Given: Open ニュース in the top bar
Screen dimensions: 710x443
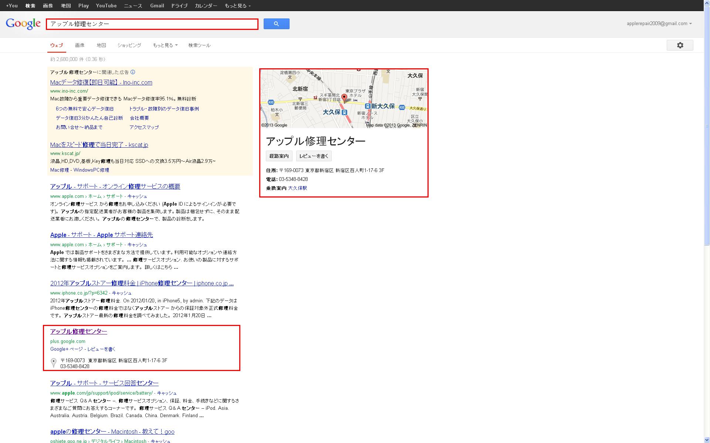Looking at the screenshot, I should click(133, 6).
